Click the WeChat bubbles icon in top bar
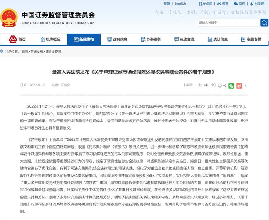This screenshot has height=220, width=269. [236, 4]
